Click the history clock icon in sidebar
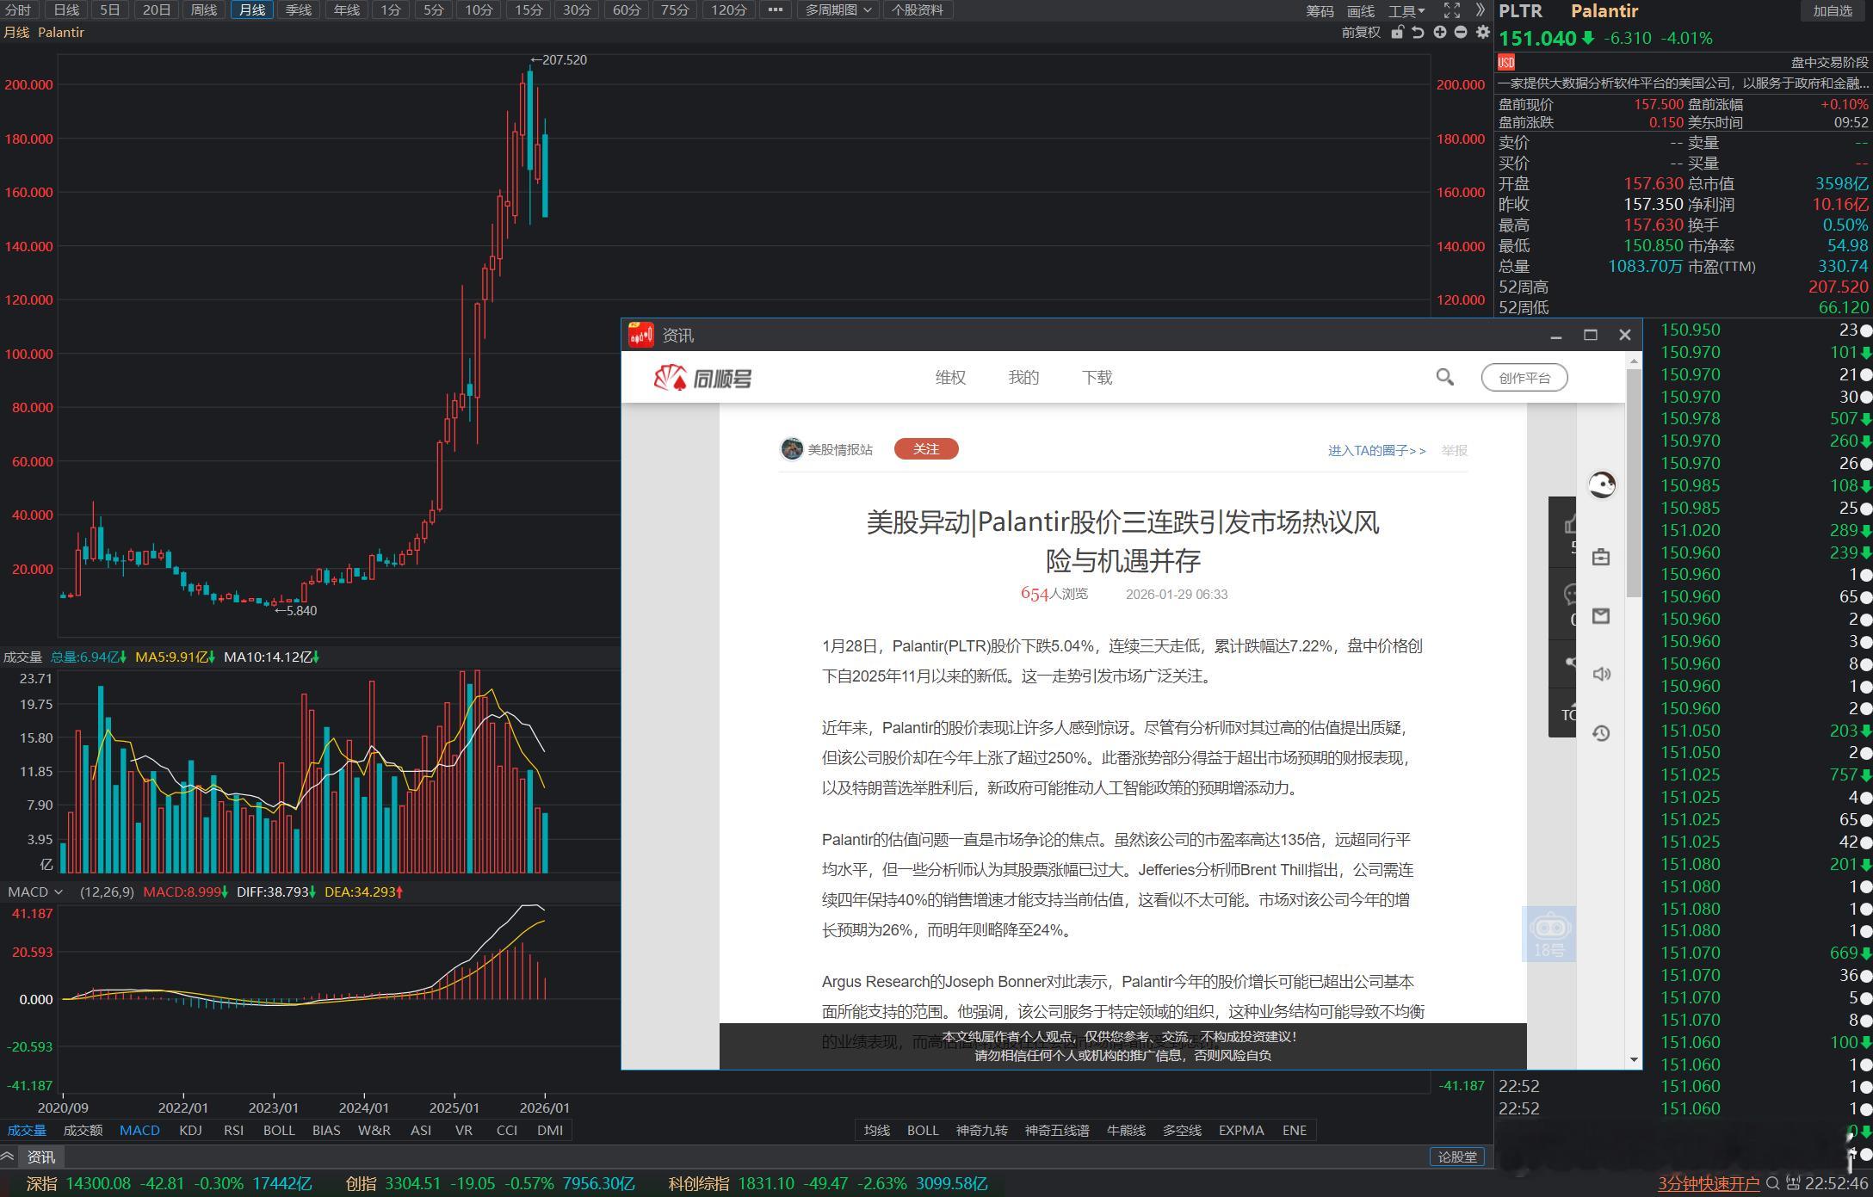Viewport: 1873px width, 1197px height. 1601,733
